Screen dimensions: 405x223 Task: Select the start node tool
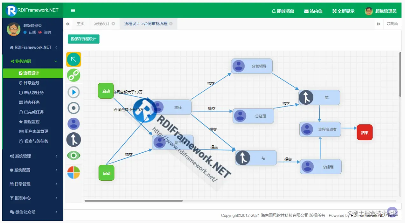tap(73, 92)
